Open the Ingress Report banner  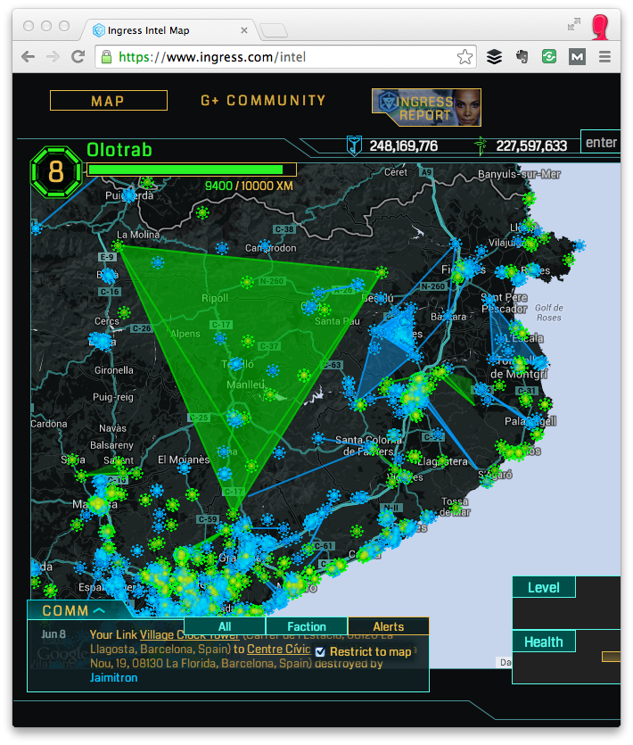coord(426,107)
